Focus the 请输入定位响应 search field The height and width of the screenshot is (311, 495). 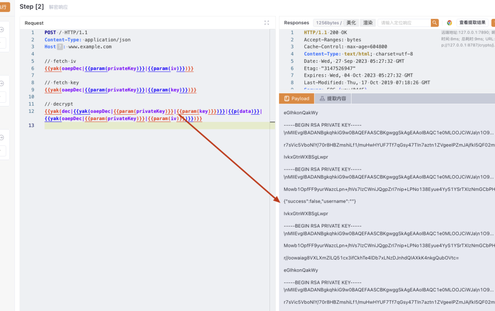pyautogui.click(x=404, y=23)
